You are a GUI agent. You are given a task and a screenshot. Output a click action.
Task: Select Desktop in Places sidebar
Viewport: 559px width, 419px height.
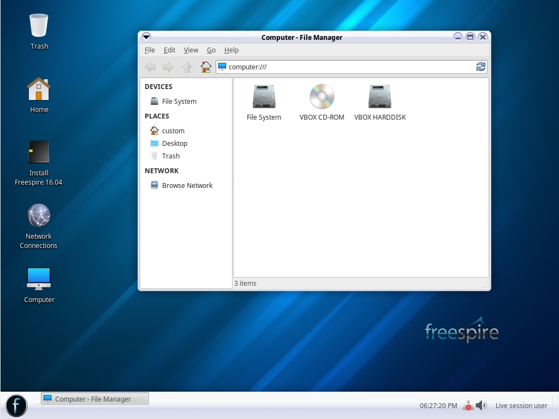(174, 144)
